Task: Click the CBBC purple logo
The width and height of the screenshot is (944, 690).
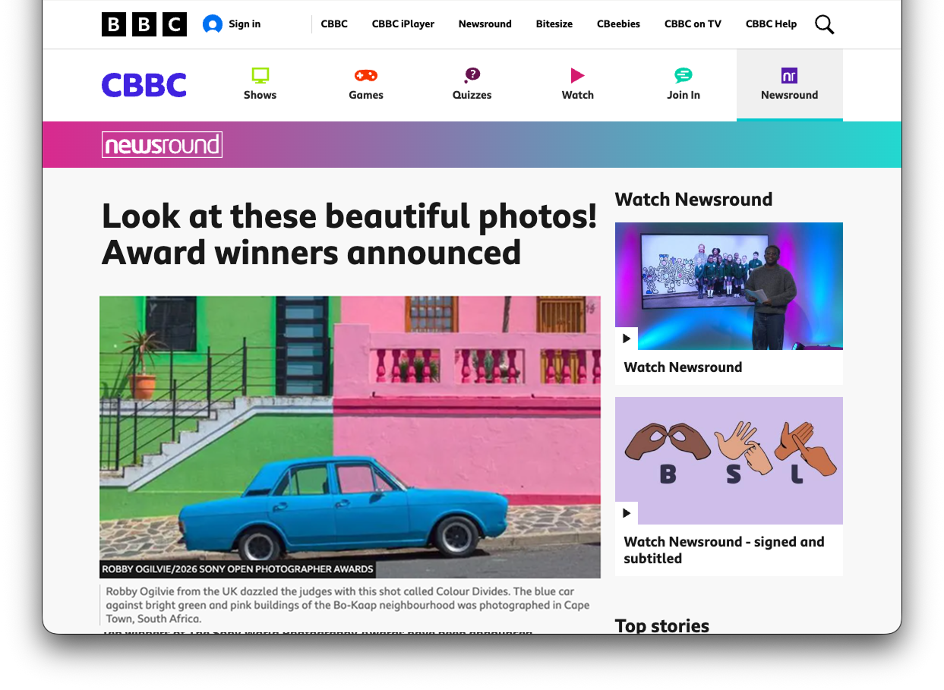Action: point(144,85)
